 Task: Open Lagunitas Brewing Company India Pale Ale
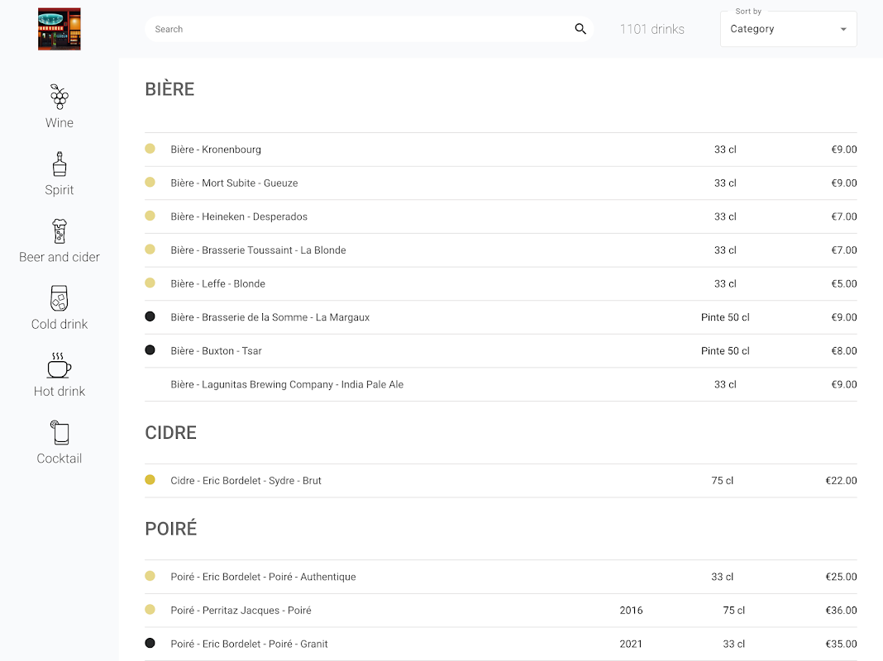coord(501,385)
